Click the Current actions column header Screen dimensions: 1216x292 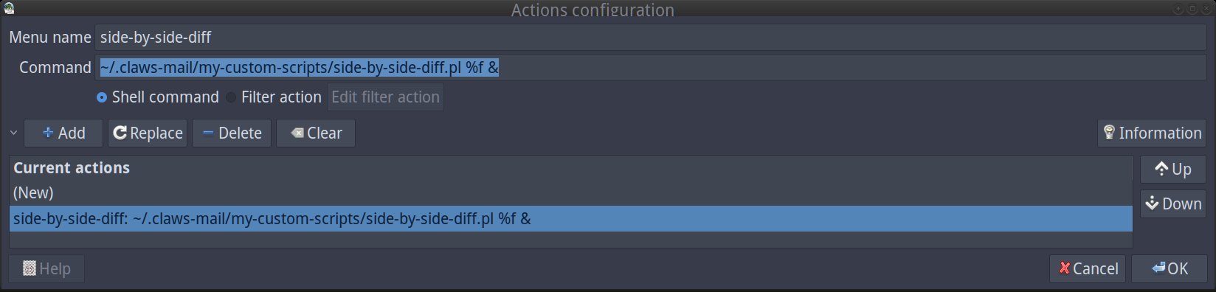(x=570, y=168)
